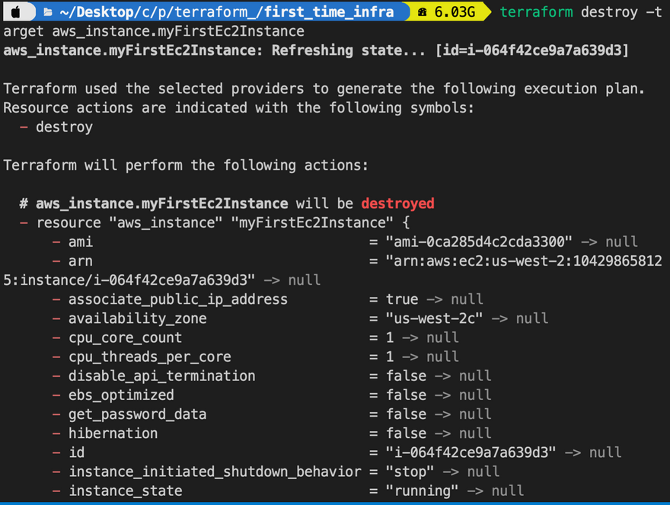670x505 pixels.
Task: Click the id value "i-064f42ce9a7a639d3" in the resource block
Action: point(471,452)
